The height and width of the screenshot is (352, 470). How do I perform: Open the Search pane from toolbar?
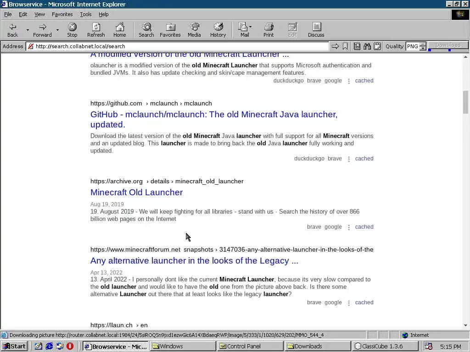click(x=146, y=30)
